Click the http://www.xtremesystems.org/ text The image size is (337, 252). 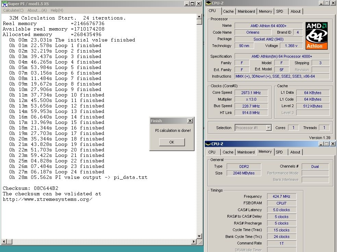[48, 199]
